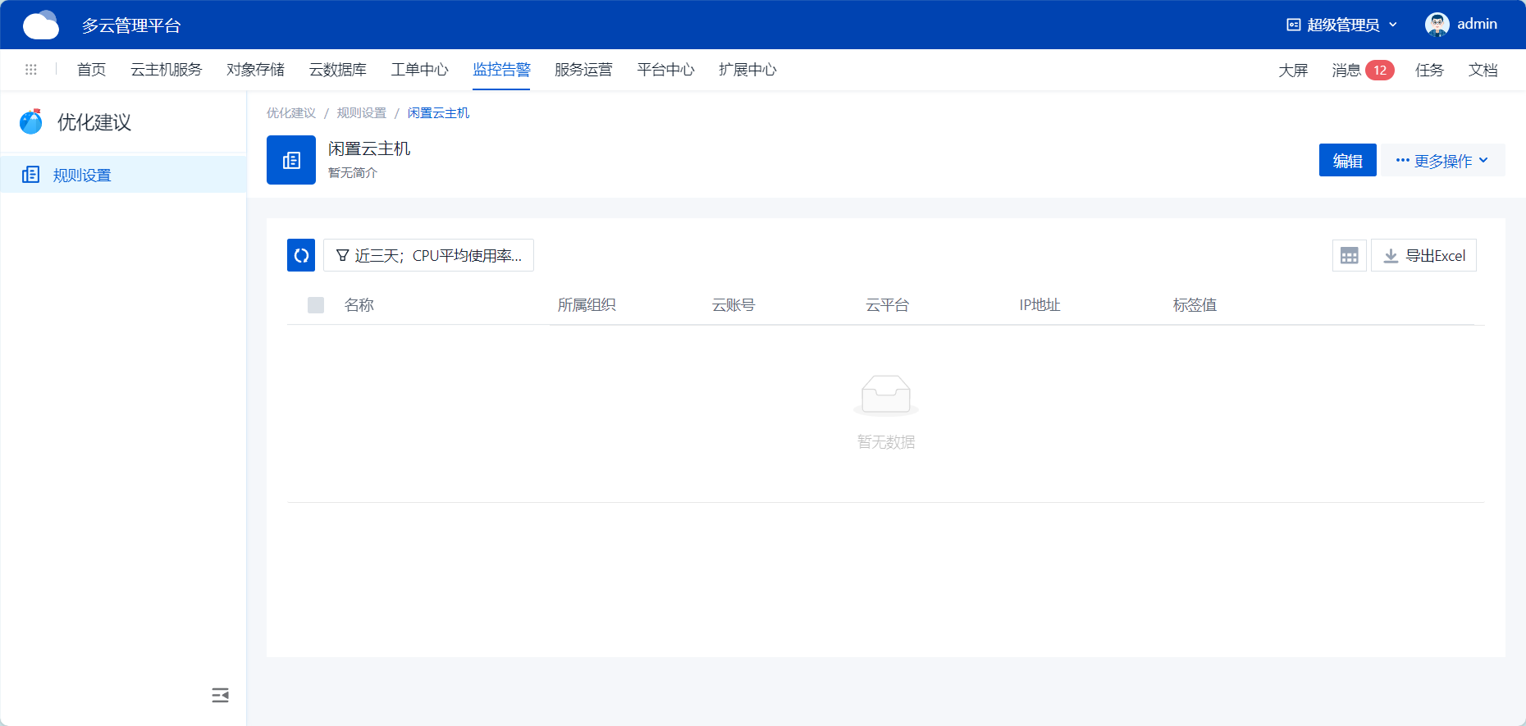Click the 名称 column header
1526x726 pixels.
point(359,305)
